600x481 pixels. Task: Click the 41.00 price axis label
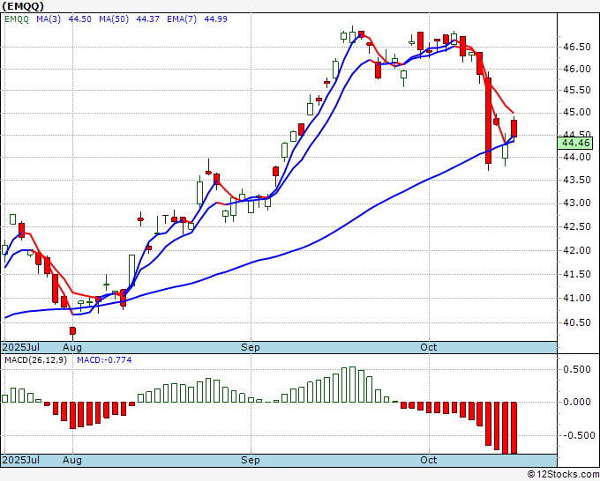pos(577,298)
